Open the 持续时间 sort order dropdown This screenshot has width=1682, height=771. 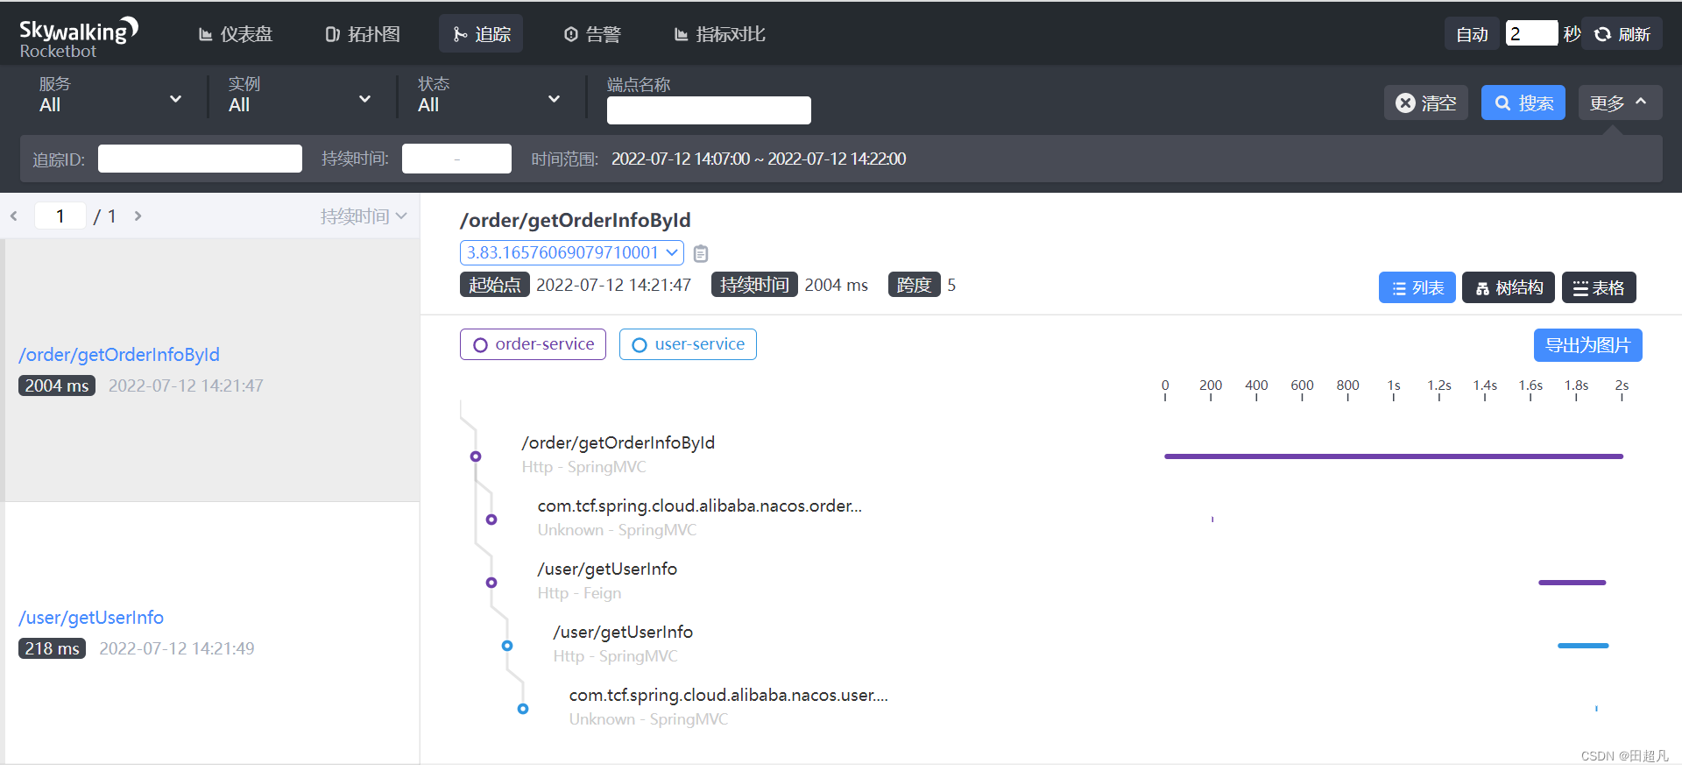[363, 216]
